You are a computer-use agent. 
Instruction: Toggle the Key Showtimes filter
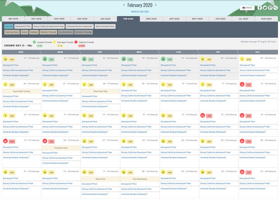[x=66, y=32]
